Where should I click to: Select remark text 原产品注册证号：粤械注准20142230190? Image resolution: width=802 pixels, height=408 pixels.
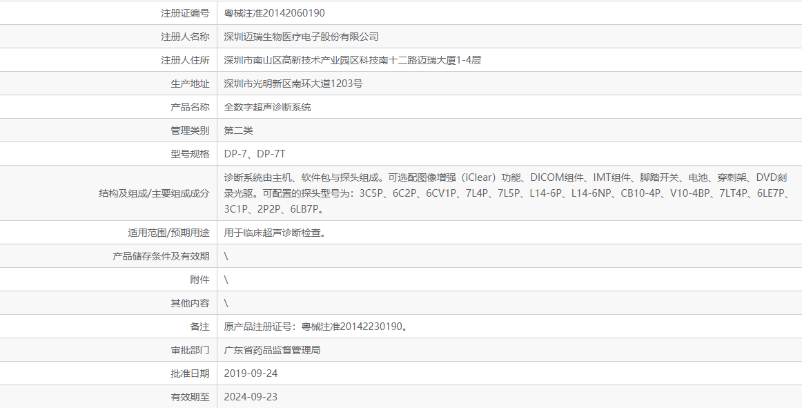[x=316, y=327]
